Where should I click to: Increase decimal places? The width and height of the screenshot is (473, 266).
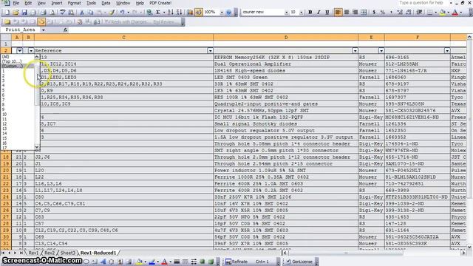point(400,13)
